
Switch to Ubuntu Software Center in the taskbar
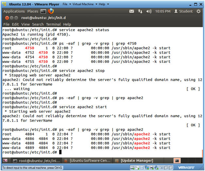coord(87,161)
